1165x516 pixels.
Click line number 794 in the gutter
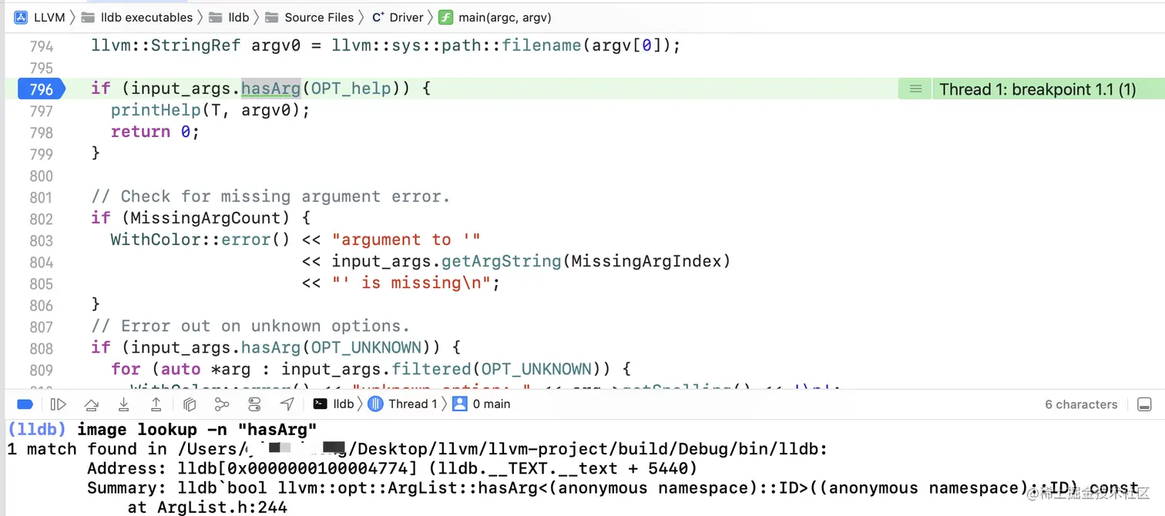(42, 46)
